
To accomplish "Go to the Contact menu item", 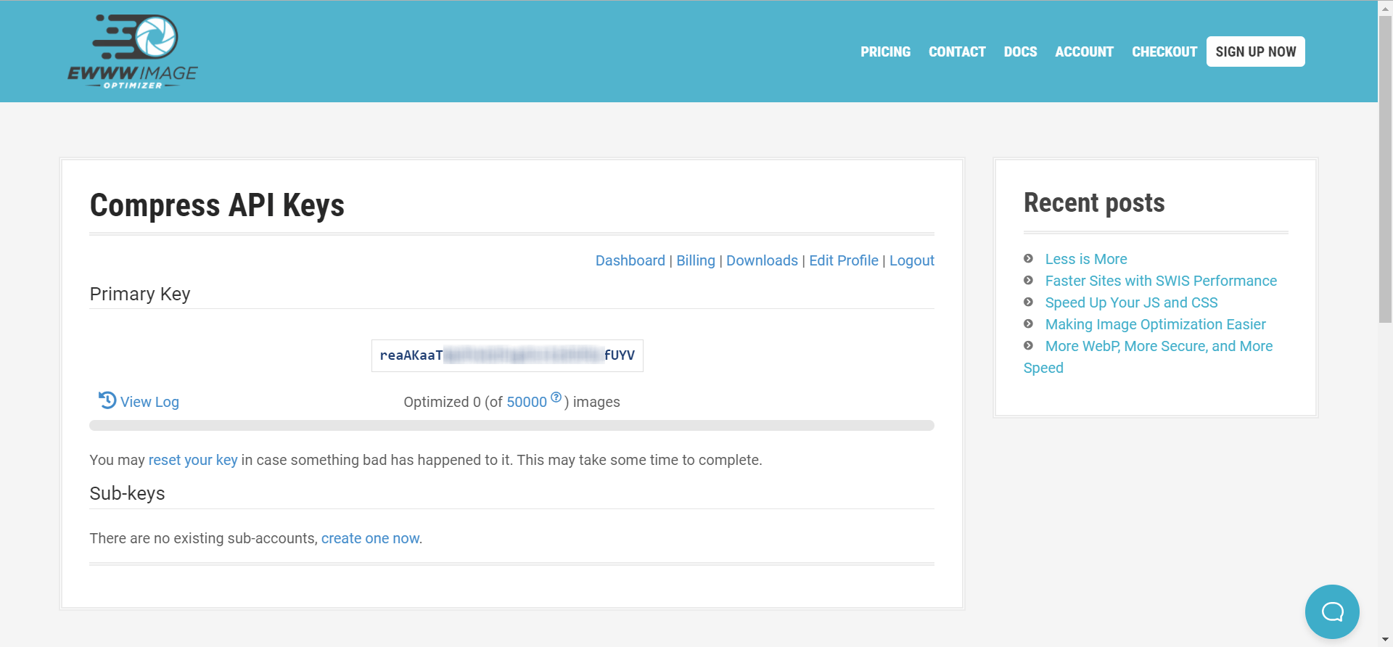I will click(956, 52).
